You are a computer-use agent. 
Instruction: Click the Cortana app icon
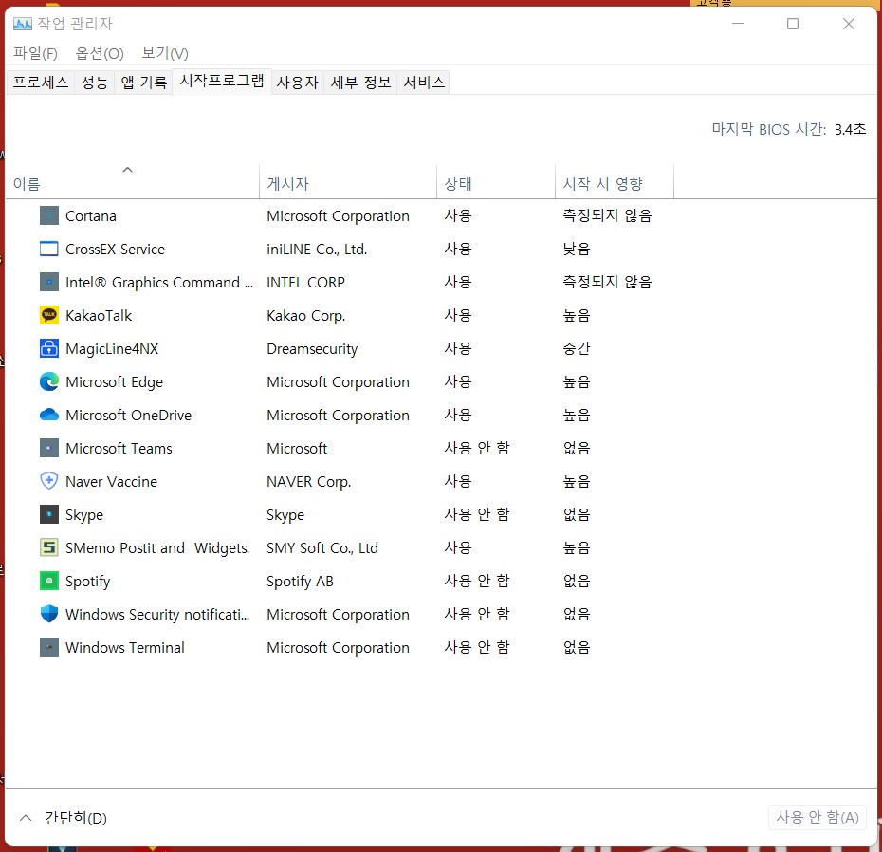pyautogui.click(x=49, y=215)
